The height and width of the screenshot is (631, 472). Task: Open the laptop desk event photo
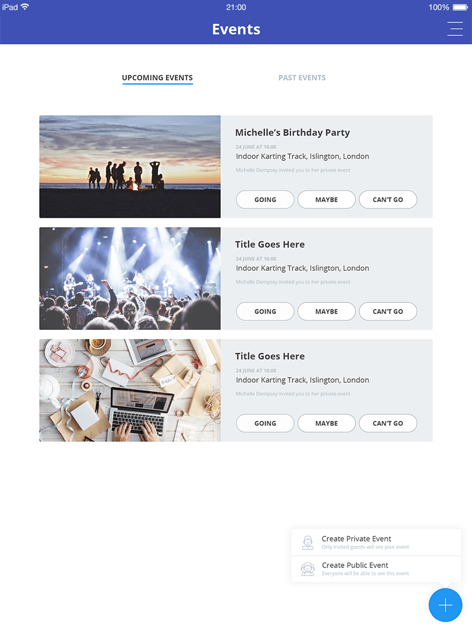(130, 391)
